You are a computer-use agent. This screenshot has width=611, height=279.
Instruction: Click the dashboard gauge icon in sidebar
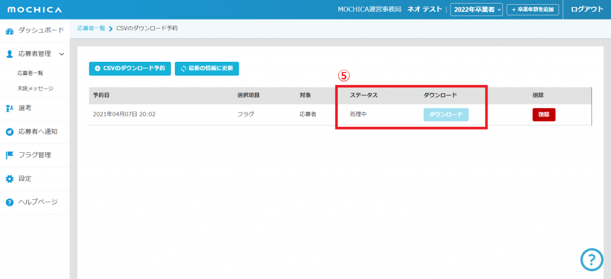[10, 30]
